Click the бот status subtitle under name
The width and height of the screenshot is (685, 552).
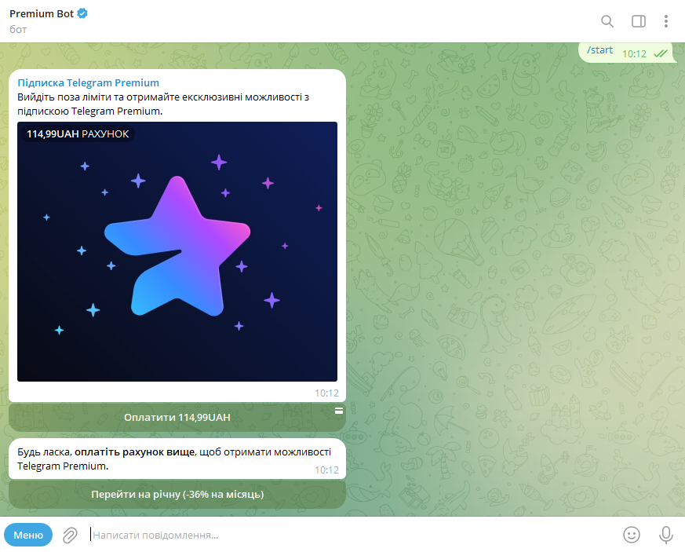(x=18, y=29)
